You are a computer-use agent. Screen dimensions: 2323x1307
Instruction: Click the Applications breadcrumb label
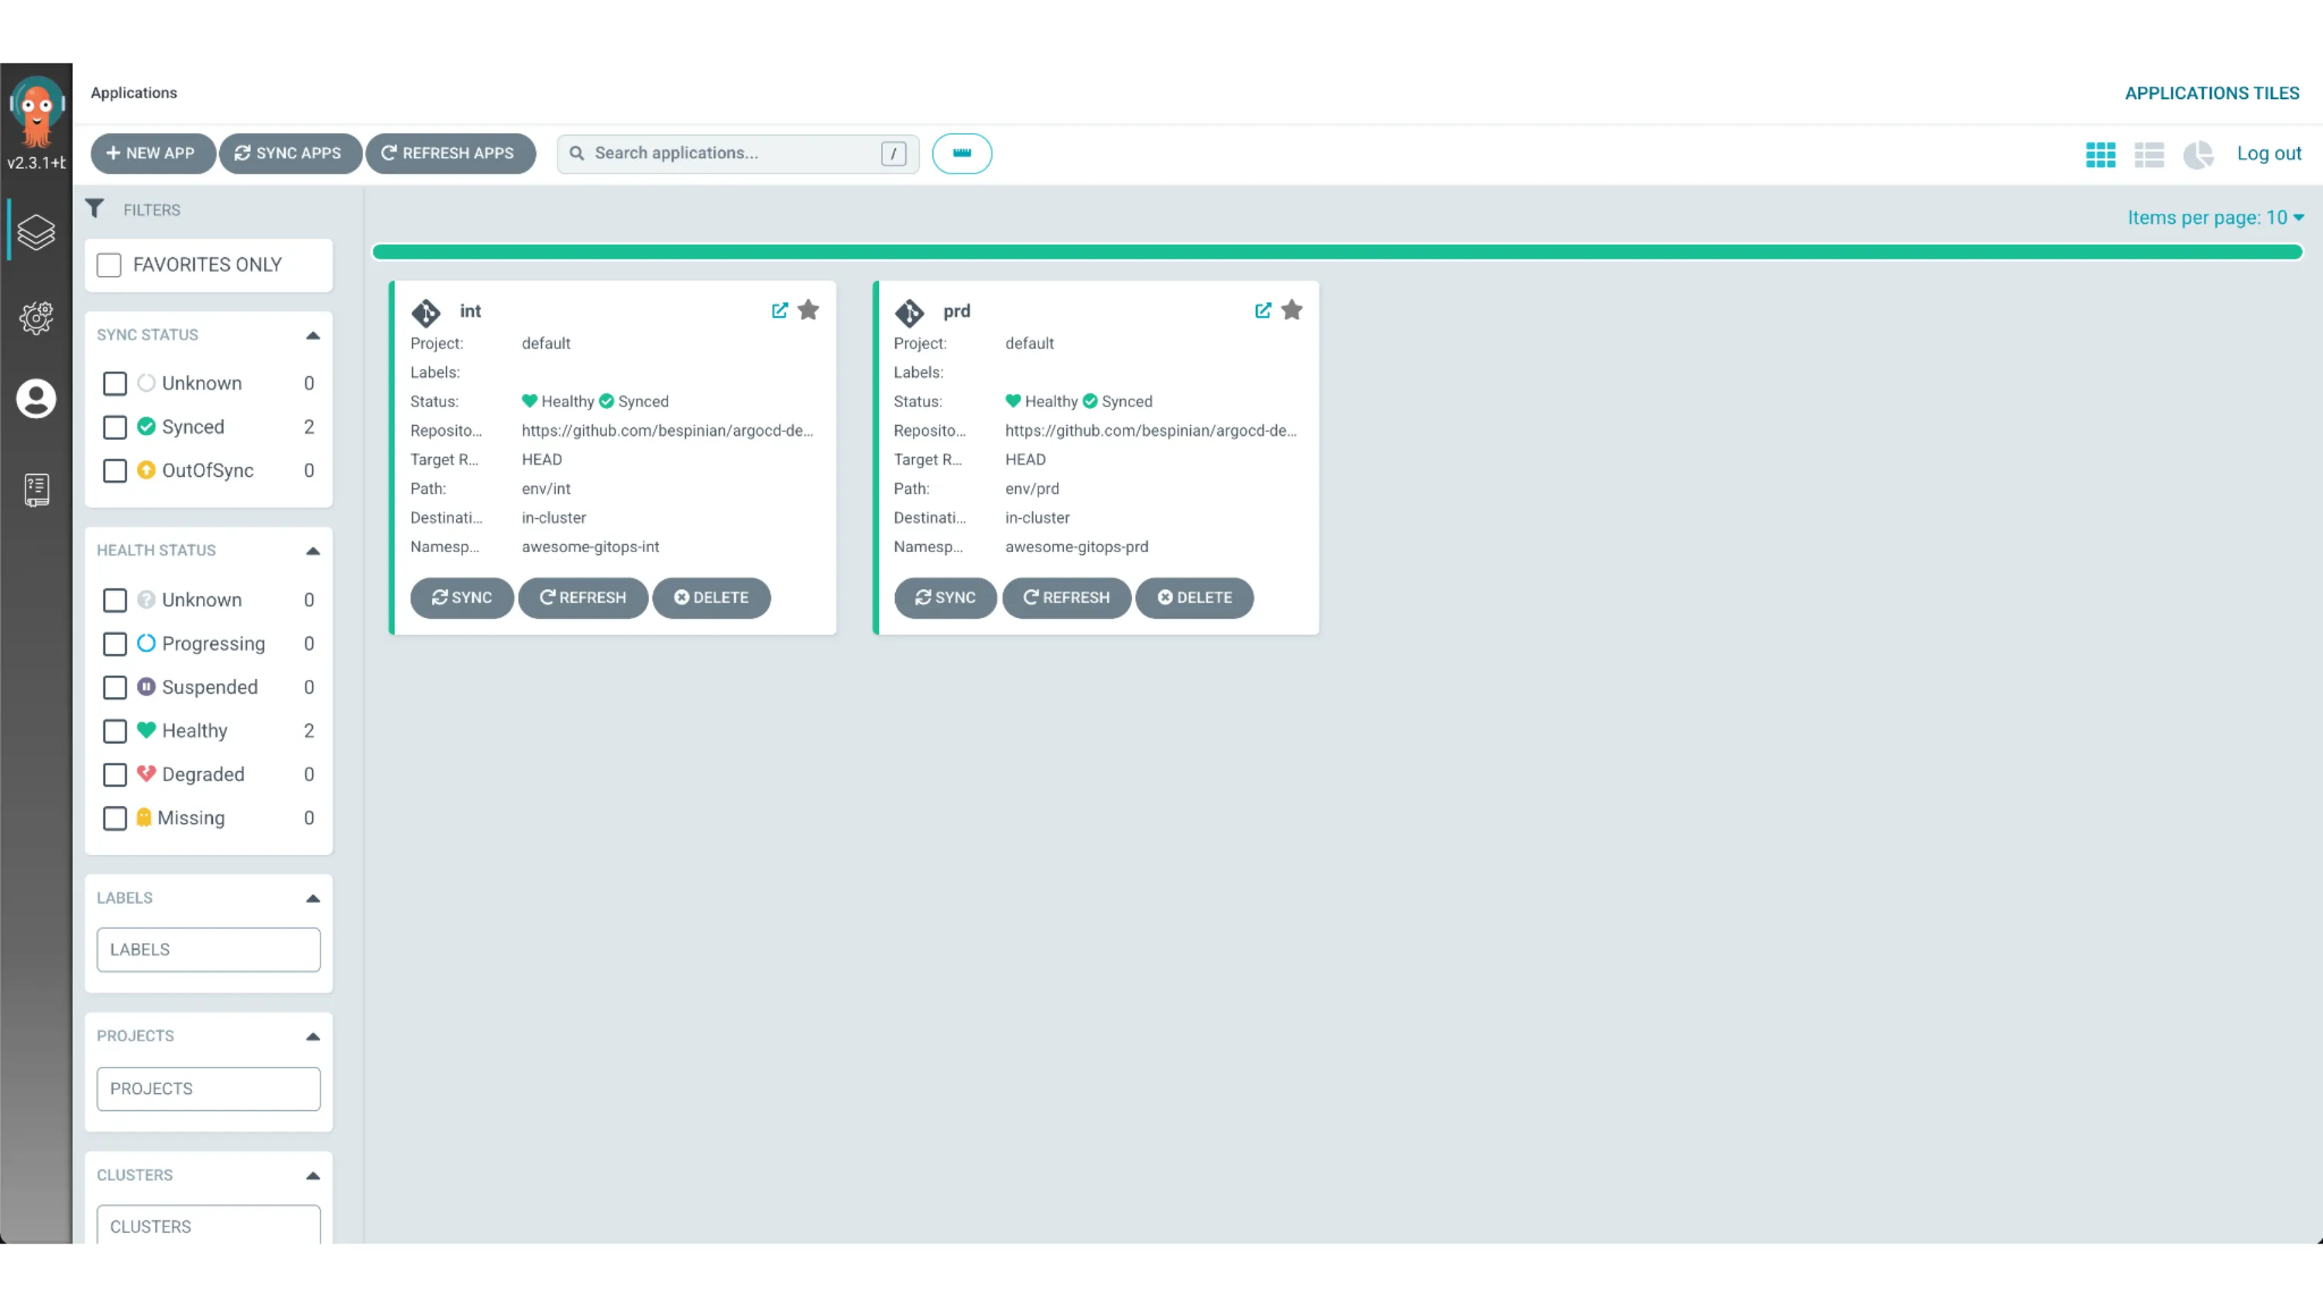132,93
